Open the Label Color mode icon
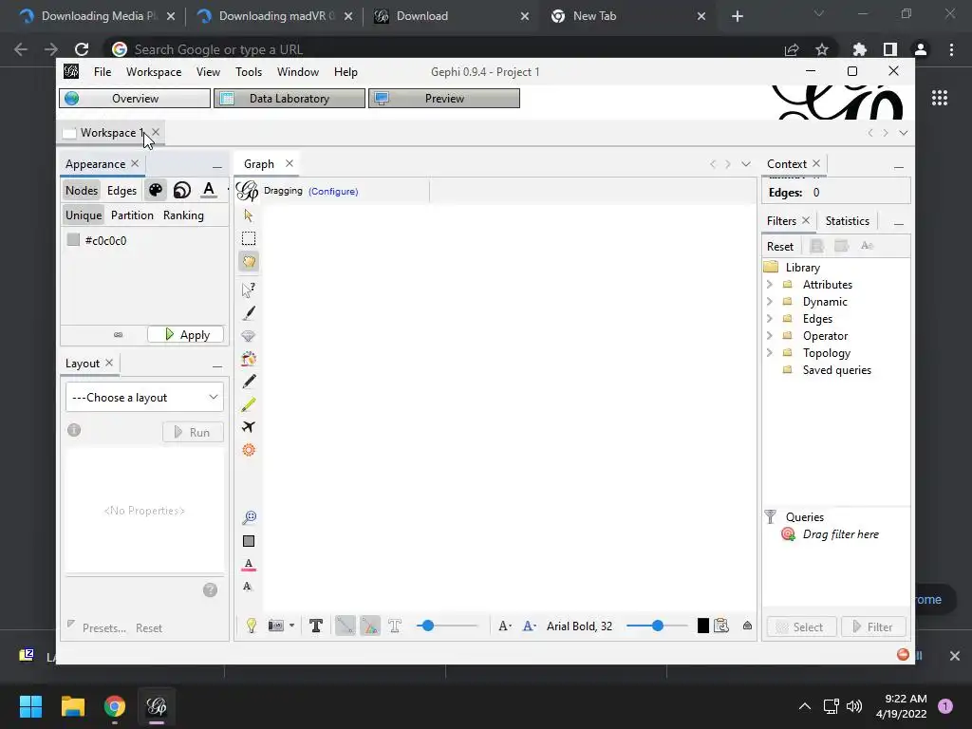This screenshot has width=972, height=729. [209, 190]
